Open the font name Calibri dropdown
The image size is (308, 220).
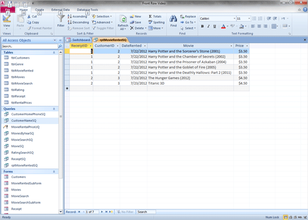pos(235,18)
